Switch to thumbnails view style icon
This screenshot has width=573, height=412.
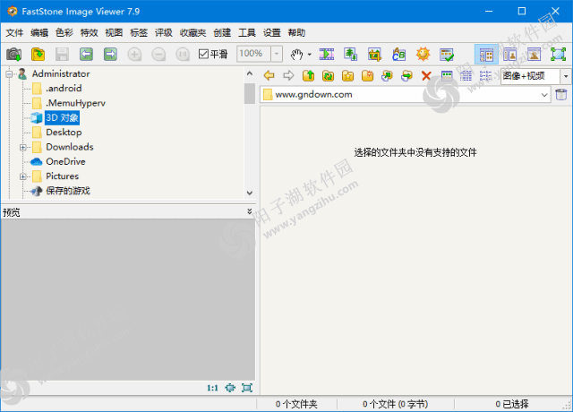pos(447,75)
